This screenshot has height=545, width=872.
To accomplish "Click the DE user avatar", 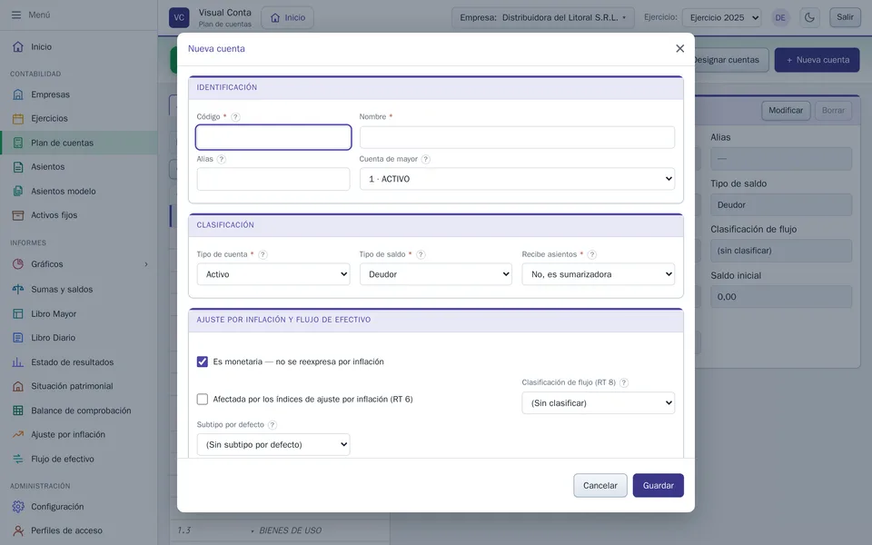I will coord(780,18).
